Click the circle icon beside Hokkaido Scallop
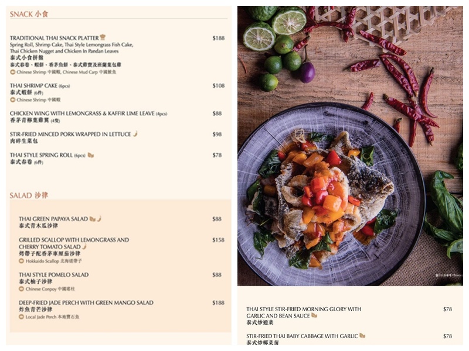 coord(21,261)
